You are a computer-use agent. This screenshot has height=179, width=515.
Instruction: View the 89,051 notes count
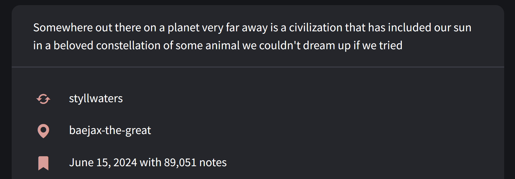[x=180, y=162]
